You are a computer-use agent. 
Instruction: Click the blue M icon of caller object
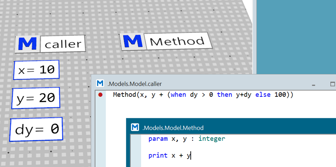(x=27, y=44)
